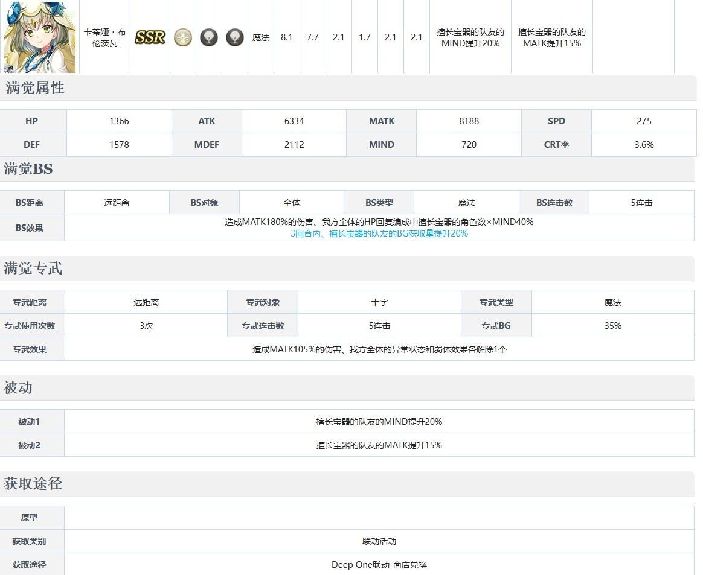
Task: Click the 联动活动 获取类别 cell
Action: coord(379,541)
